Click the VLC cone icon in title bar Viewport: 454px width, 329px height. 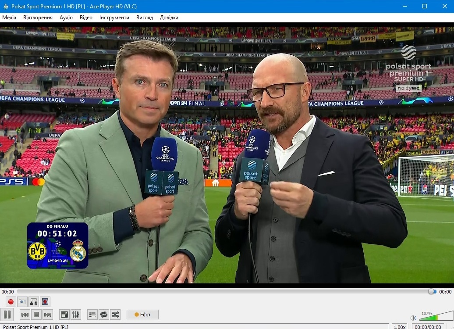(6, 6)
